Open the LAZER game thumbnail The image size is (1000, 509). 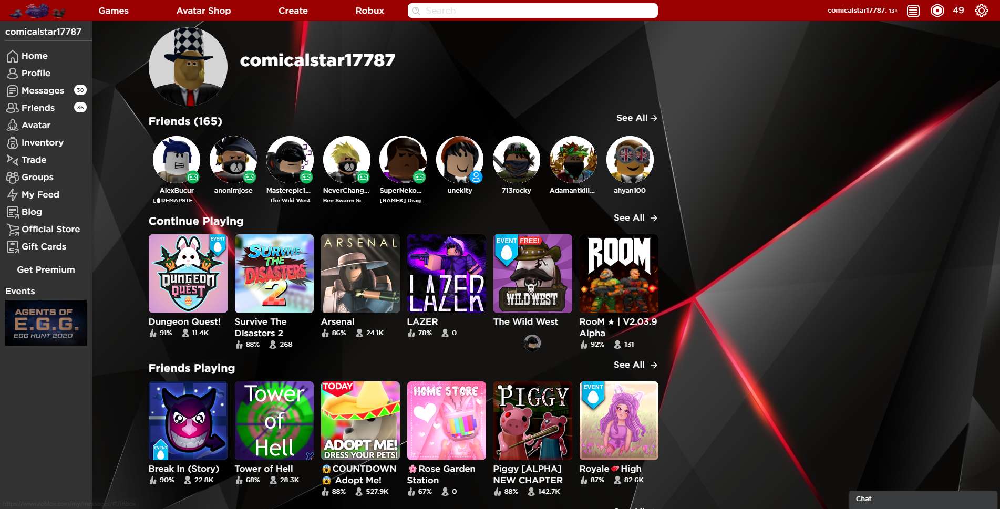tap(447, 274)
